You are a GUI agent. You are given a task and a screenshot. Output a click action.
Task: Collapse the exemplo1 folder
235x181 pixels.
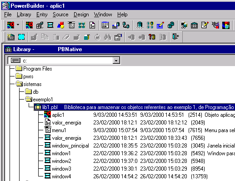pyautogui.click(x=29, y=99)
